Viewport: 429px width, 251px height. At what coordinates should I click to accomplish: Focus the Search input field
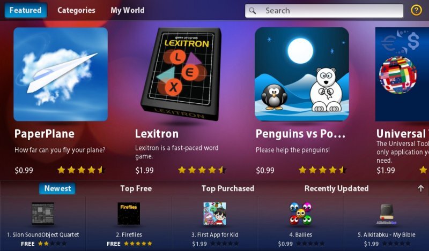tap(324, 11)
